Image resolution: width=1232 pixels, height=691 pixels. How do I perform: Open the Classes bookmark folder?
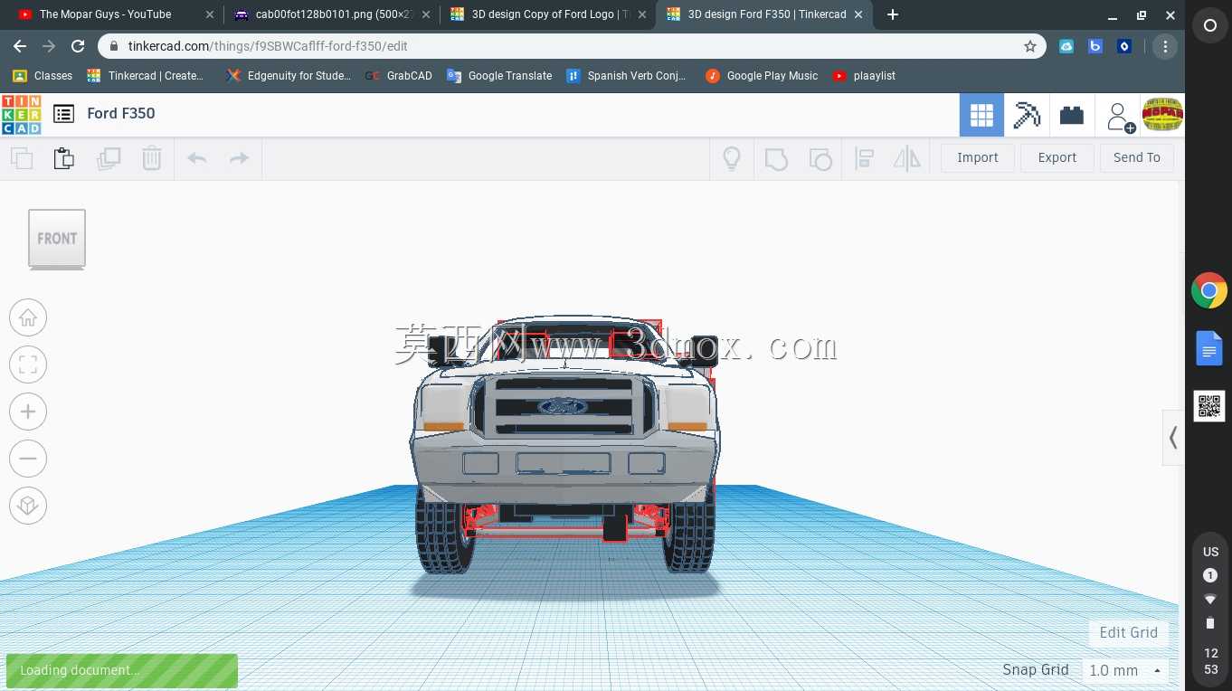[43, 76]
